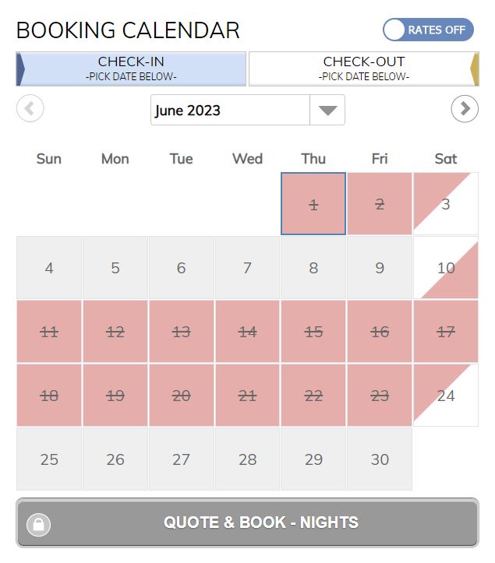Image resolution: width=495 pixels, height=563 pixels.
Task: Click the booked June 15 cell
Action: click(313, 332)
